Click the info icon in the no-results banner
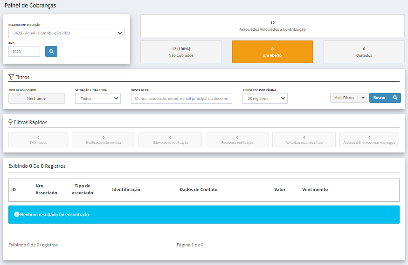Viewport: 408px width, 265px height. click(x=17, y=215)
